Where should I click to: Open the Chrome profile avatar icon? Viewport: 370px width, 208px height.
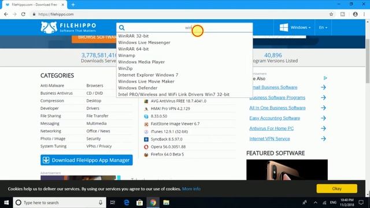click(355, 14)
